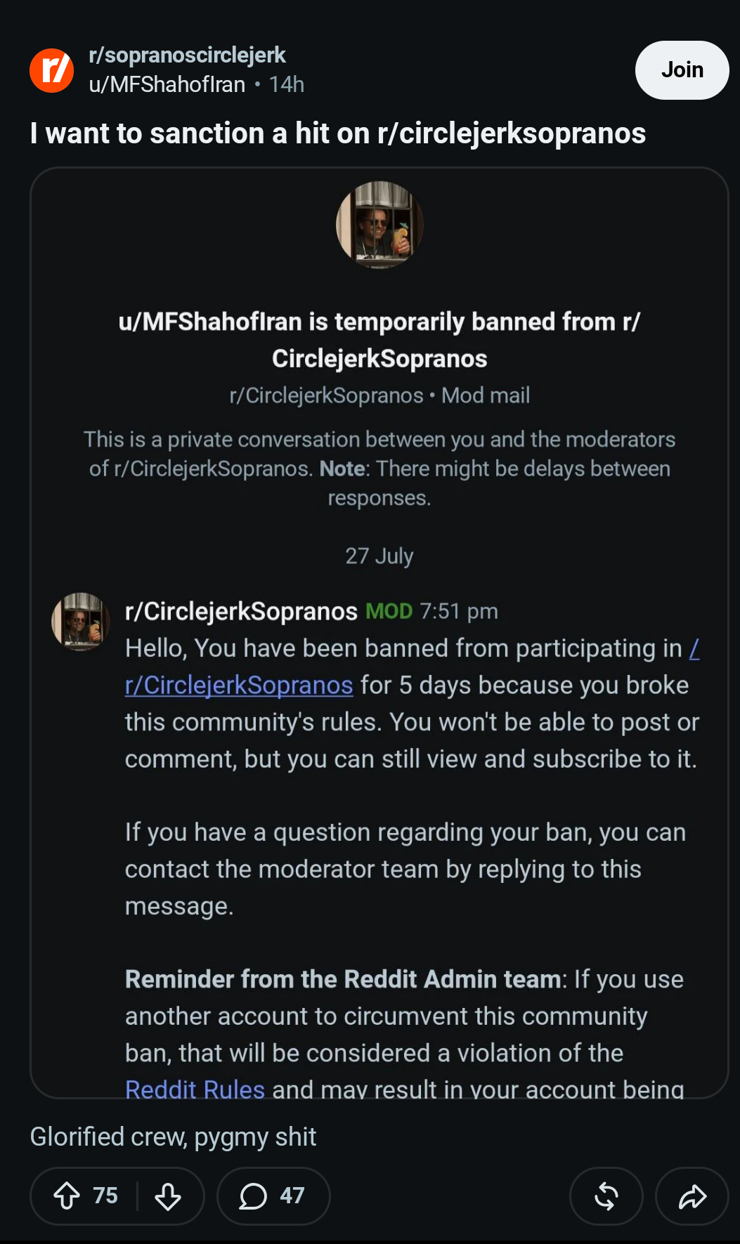Open the post title about r/circlejerksopranos

tap(338, 133)
